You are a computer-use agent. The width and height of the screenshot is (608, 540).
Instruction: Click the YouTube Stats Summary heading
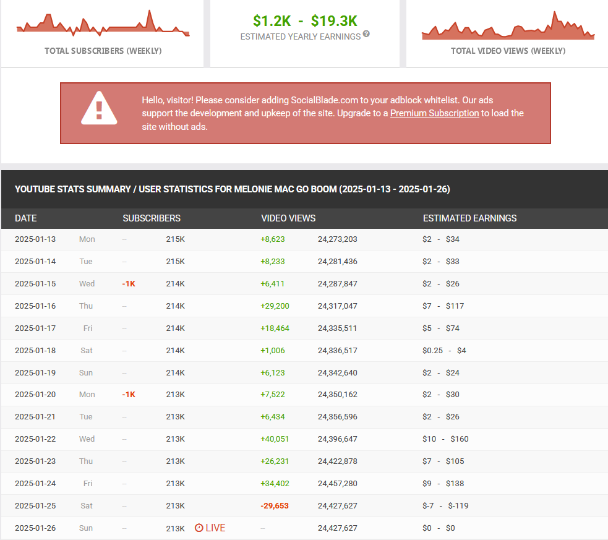pos(233,189)
